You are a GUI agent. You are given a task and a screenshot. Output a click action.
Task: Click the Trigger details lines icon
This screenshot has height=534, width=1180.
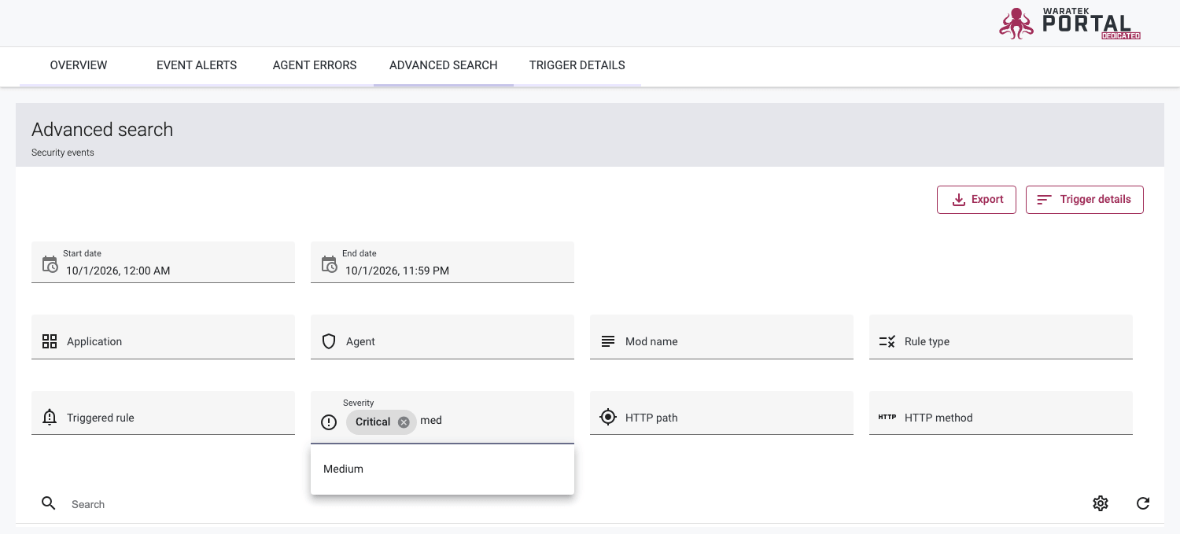[1044, 200]
